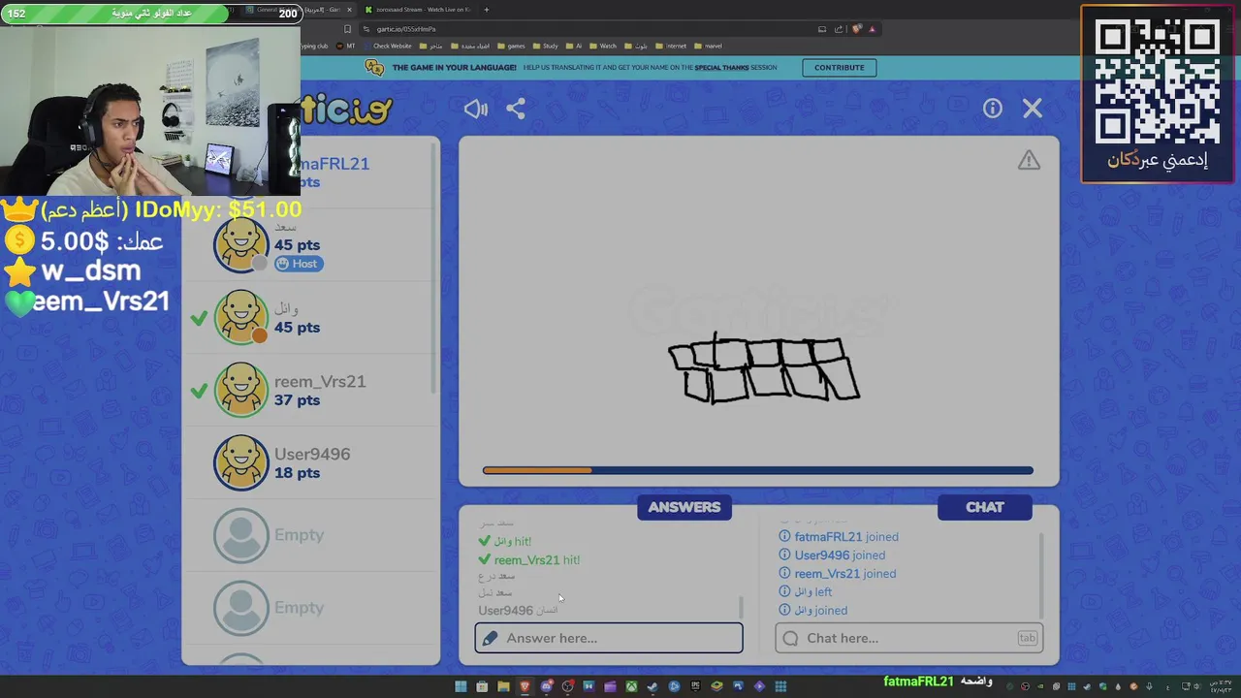Click 'fatmaFRL21 joined' chat line
This screenshot has height=698, width=1241.
(839, 536)
